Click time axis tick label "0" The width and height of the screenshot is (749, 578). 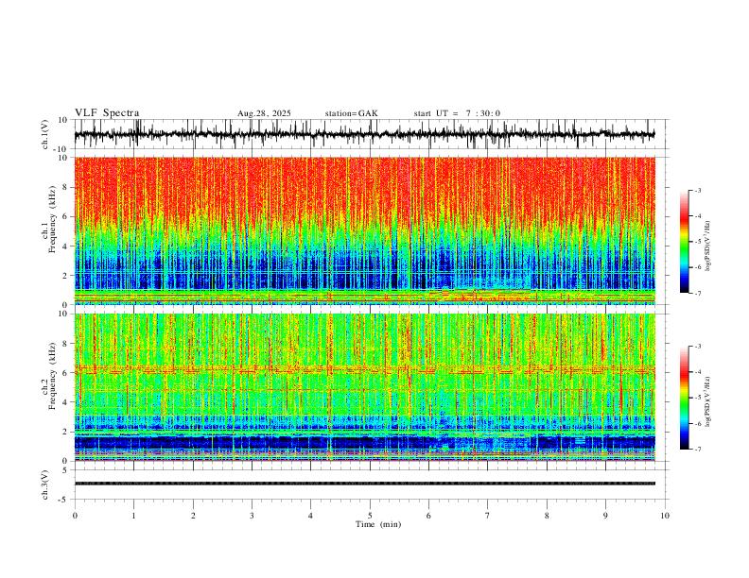pos(75,516)
